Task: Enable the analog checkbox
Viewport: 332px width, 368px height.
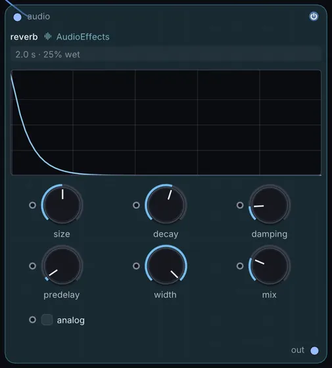Action: click(x=47, y=319)
